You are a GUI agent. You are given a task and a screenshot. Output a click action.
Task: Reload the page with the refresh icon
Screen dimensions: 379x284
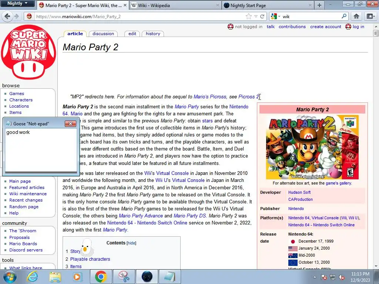(x=262, y=16)
